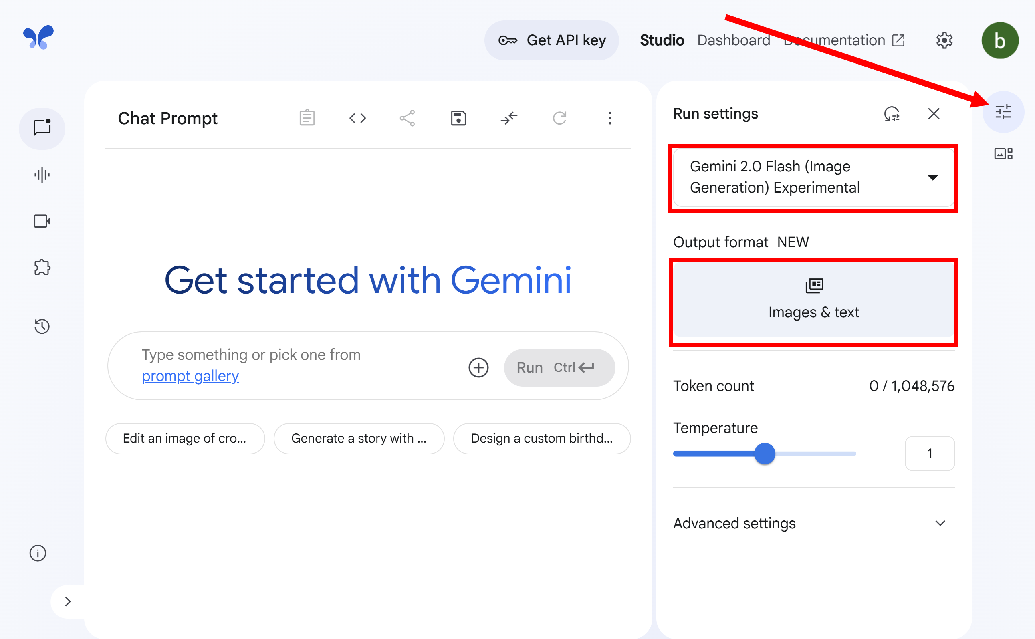Open the Chat prompt sidebar icon
The image size is (1035, 639).
pos(42,128)
